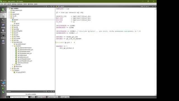
Task: Open the Compile Output pane
Action: point(64,97)
